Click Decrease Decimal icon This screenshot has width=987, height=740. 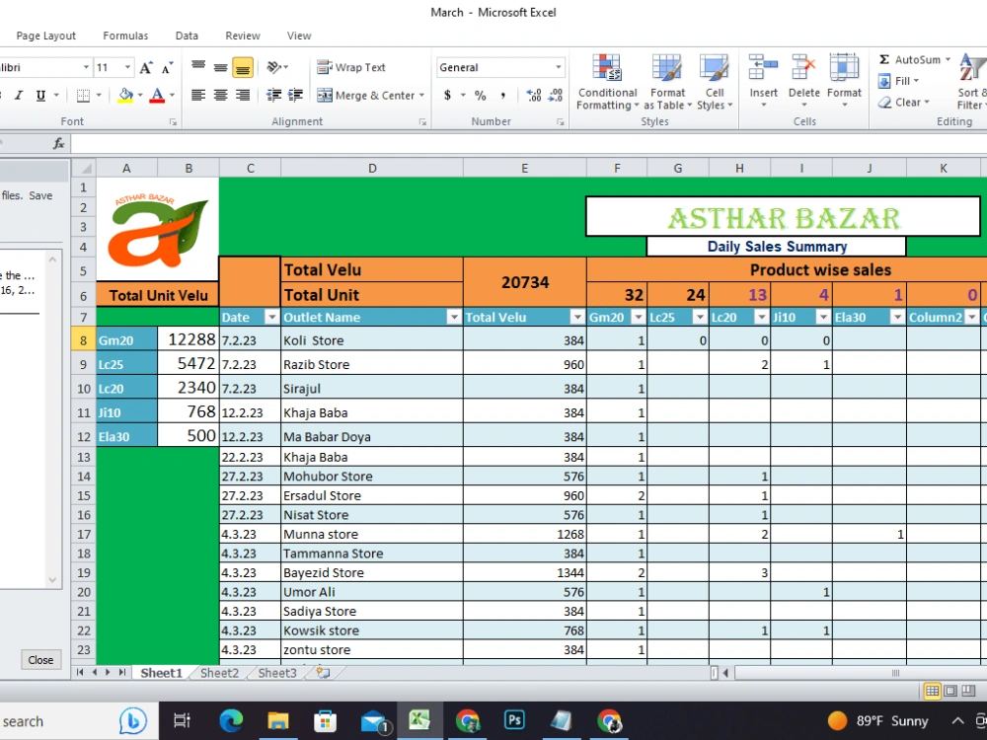[556, 95]
